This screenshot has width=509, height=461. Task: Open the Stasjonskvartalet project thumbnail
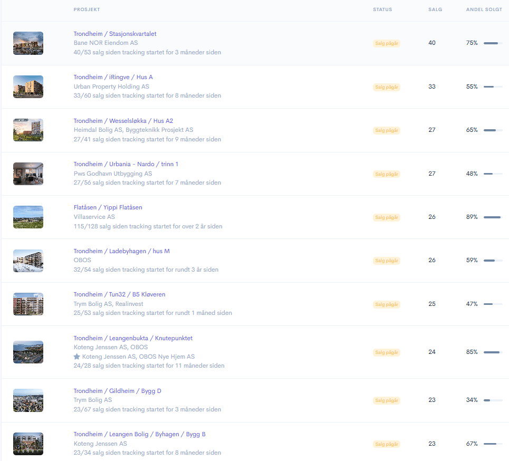pyautogui.click(x=28, y=43)
